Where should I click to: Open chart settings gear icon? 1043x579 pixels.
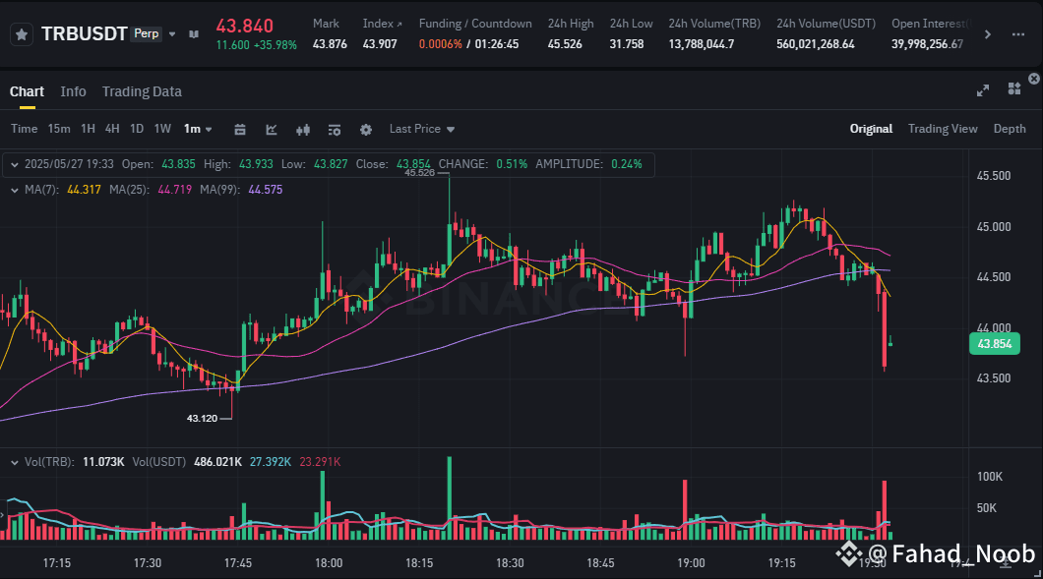tap(366, 130)
